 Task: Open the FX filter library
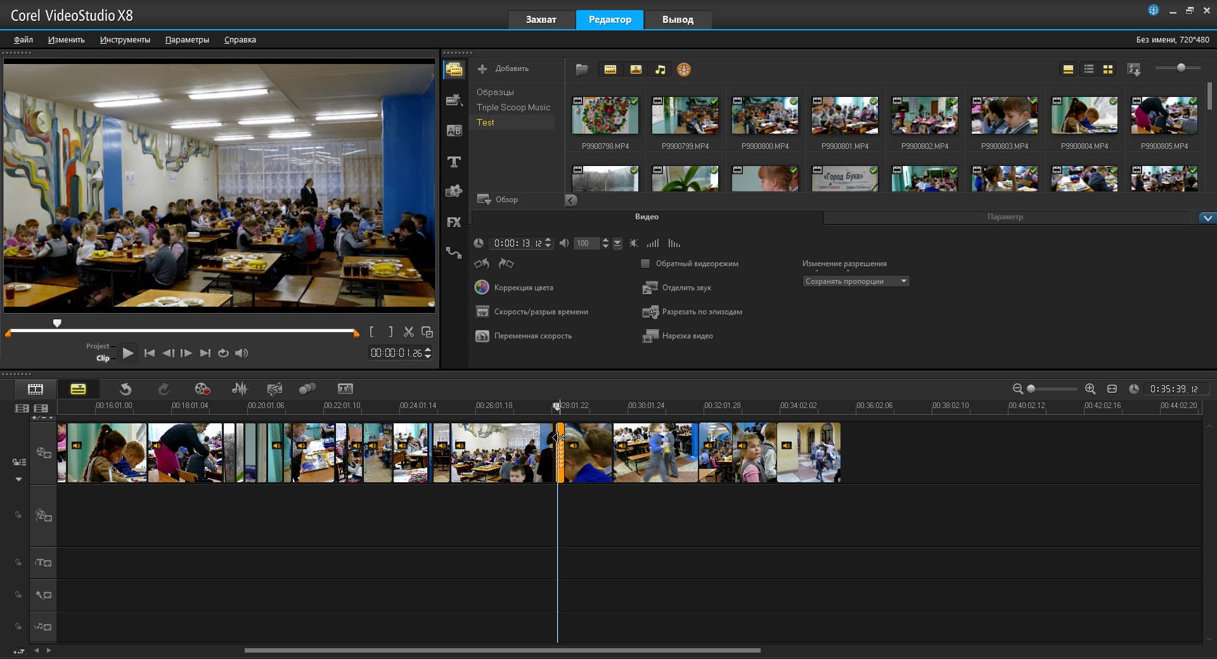[454, 222]
